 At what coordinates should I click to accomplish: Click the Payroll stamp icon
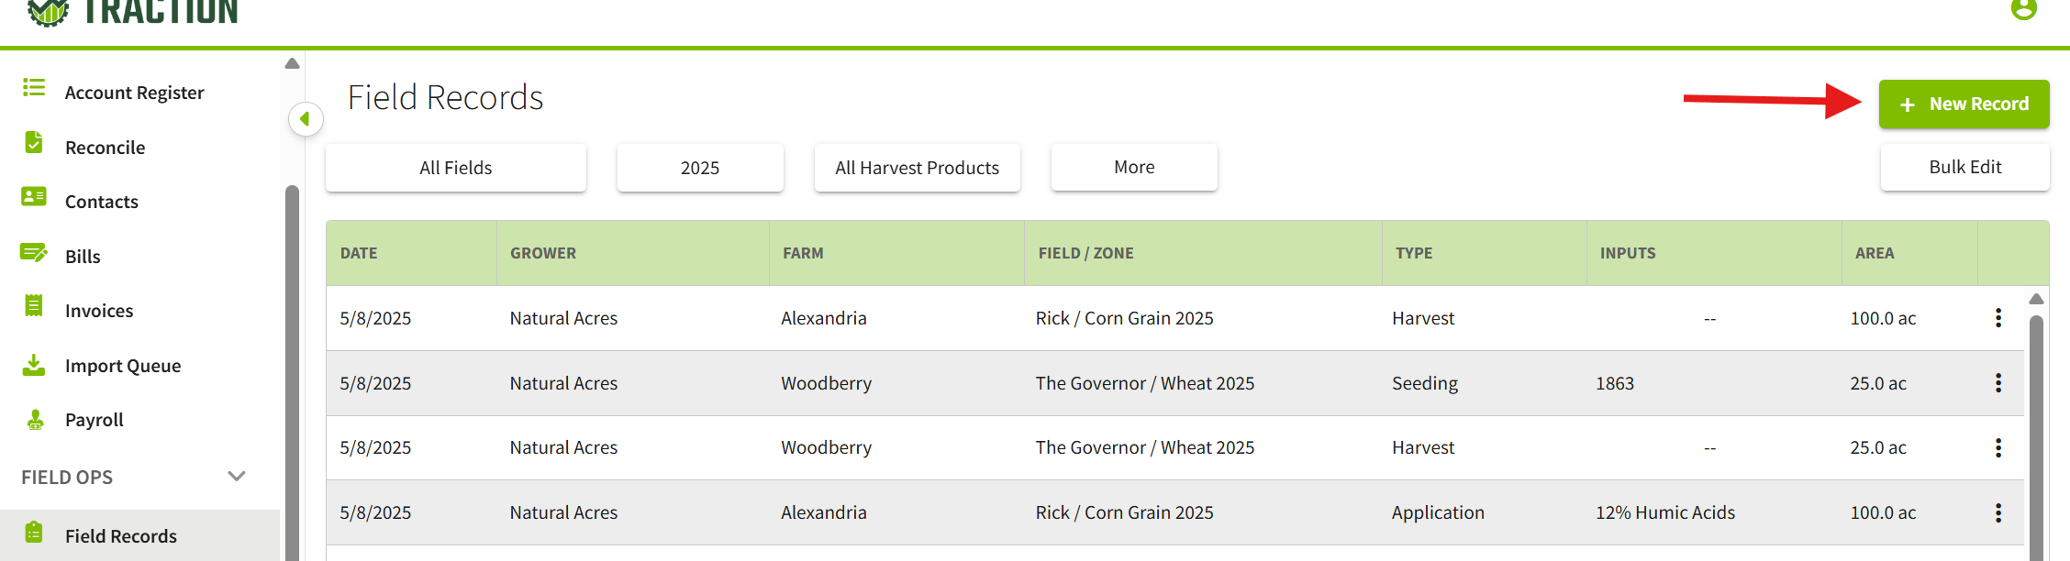coord(35,420)
